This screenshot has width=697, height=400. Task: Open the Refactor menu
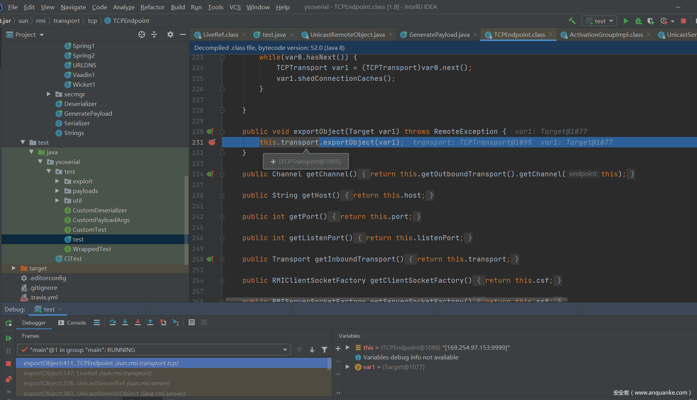pyautogui.click(x=152, y=7)
